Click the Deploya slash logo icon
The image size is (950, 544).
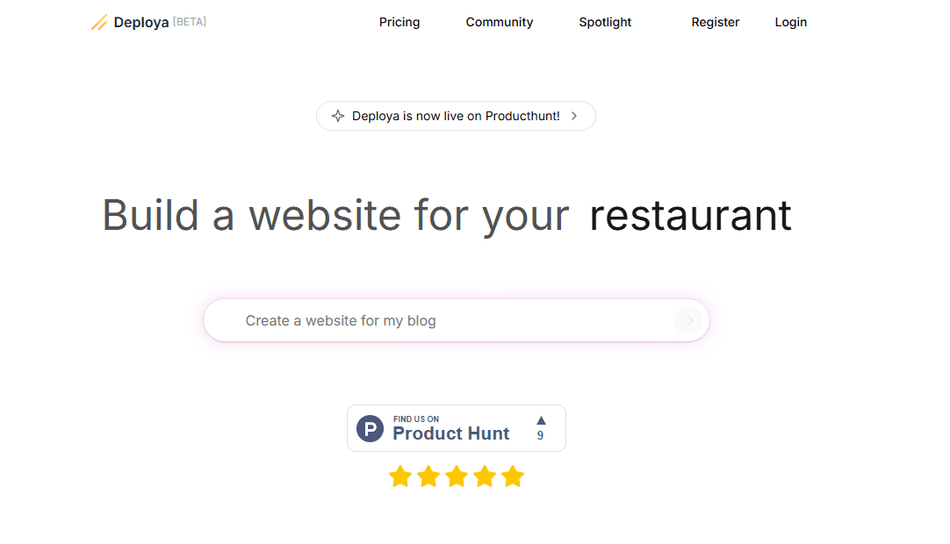[x=98, y=22]
